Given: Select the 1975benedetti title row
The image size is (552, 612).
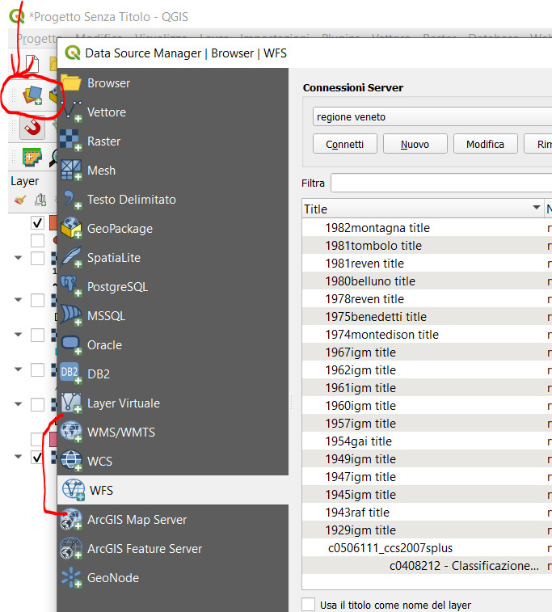Looking at the screenshot, I should (x=427, y=317).
